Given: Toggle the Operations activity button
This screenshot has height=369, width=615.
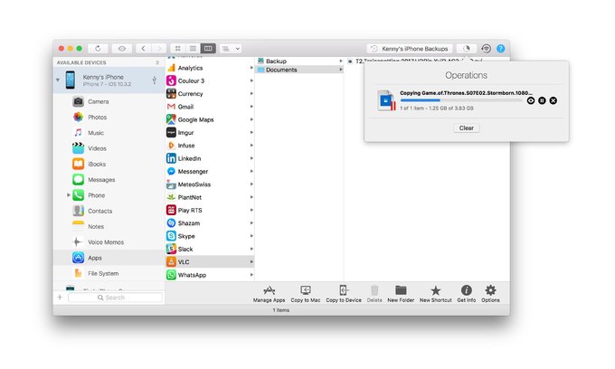Looking at the screenshot, I should pos(467,48).
